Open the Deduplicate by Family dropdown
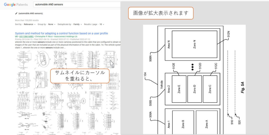 (x=77, y=24)
